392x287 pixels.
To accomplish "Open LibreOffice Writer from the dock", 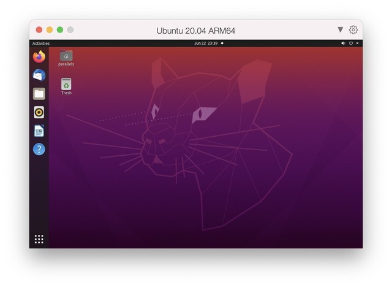I will pyautogui.click(x=39, y=131).
